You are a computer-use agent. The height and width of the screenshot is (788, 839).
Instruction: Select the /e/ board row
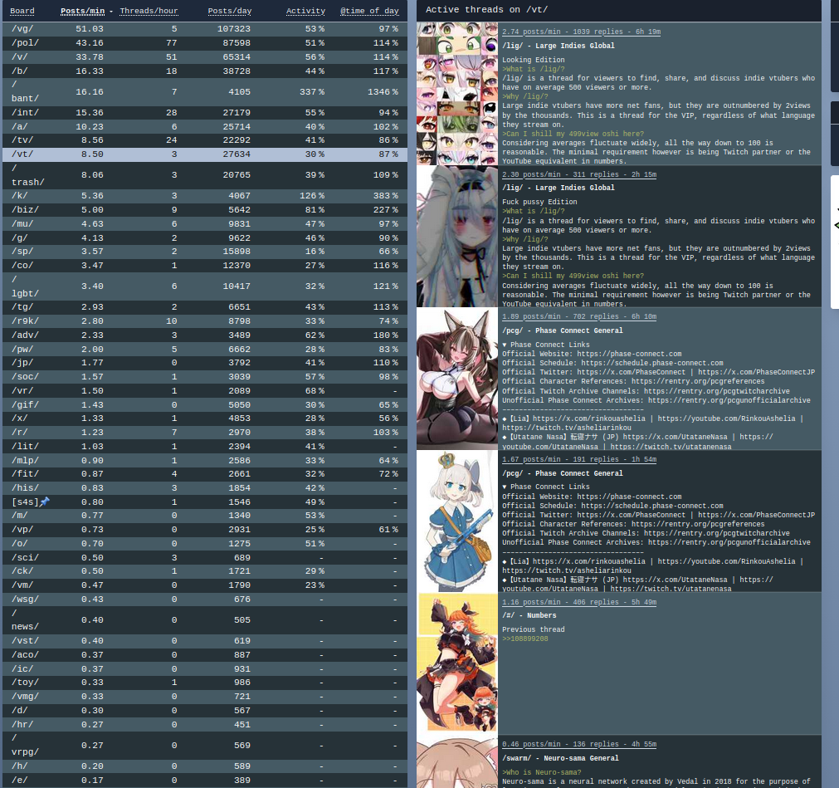coord(205,780)
